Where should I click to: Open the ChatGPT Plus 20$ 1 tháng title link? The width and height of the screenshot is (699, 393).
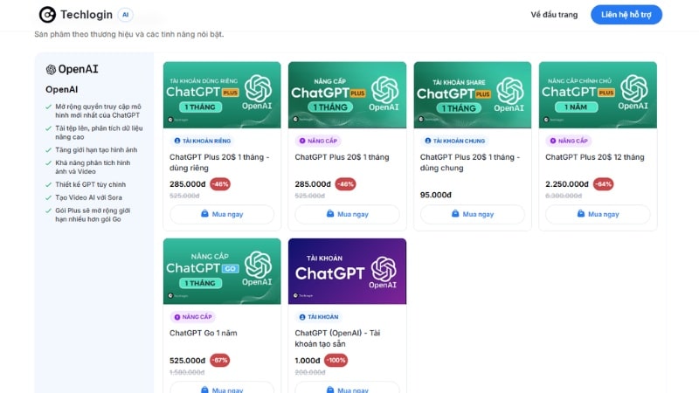pyautogui.click(x=342, y=157)
